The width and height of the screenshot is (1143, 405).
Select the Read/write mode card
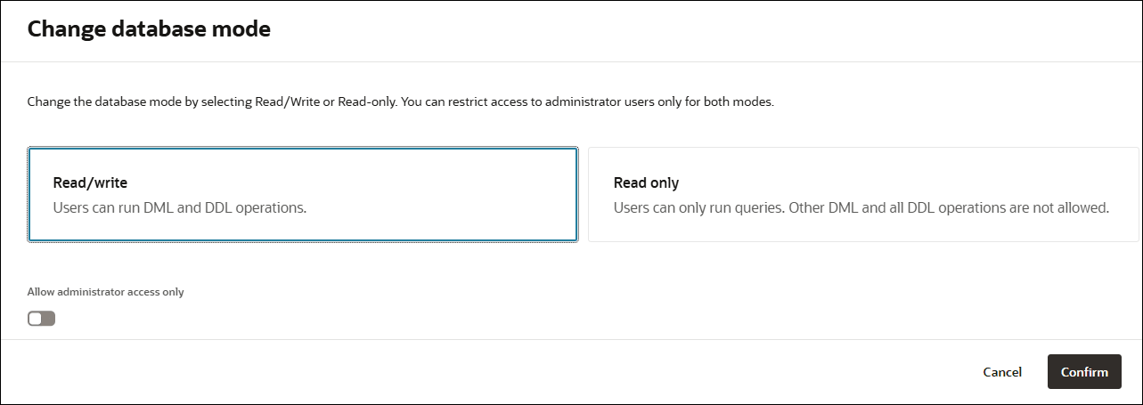point(303,195)
